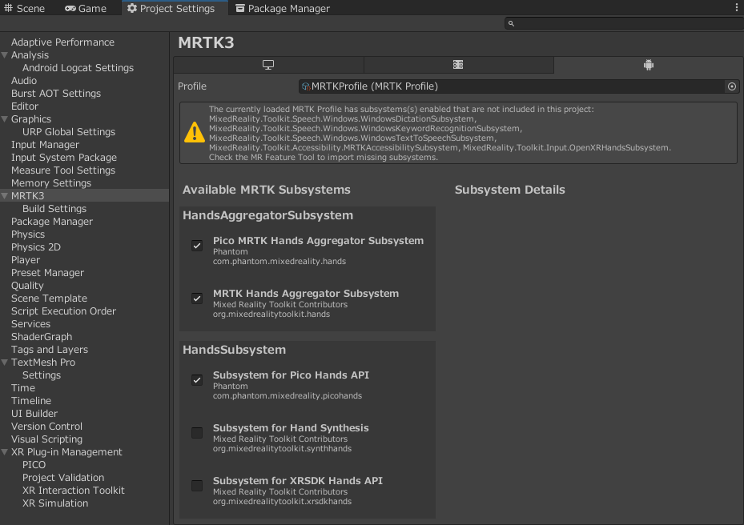The height and width of the screenshot is (525, 744).
Task: Open XR Interaction Toolkit settings
Action: coord(74,491)
